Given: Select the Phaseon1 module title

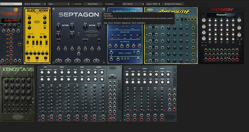Looking at the screenshot, I should tap(222, 9).
